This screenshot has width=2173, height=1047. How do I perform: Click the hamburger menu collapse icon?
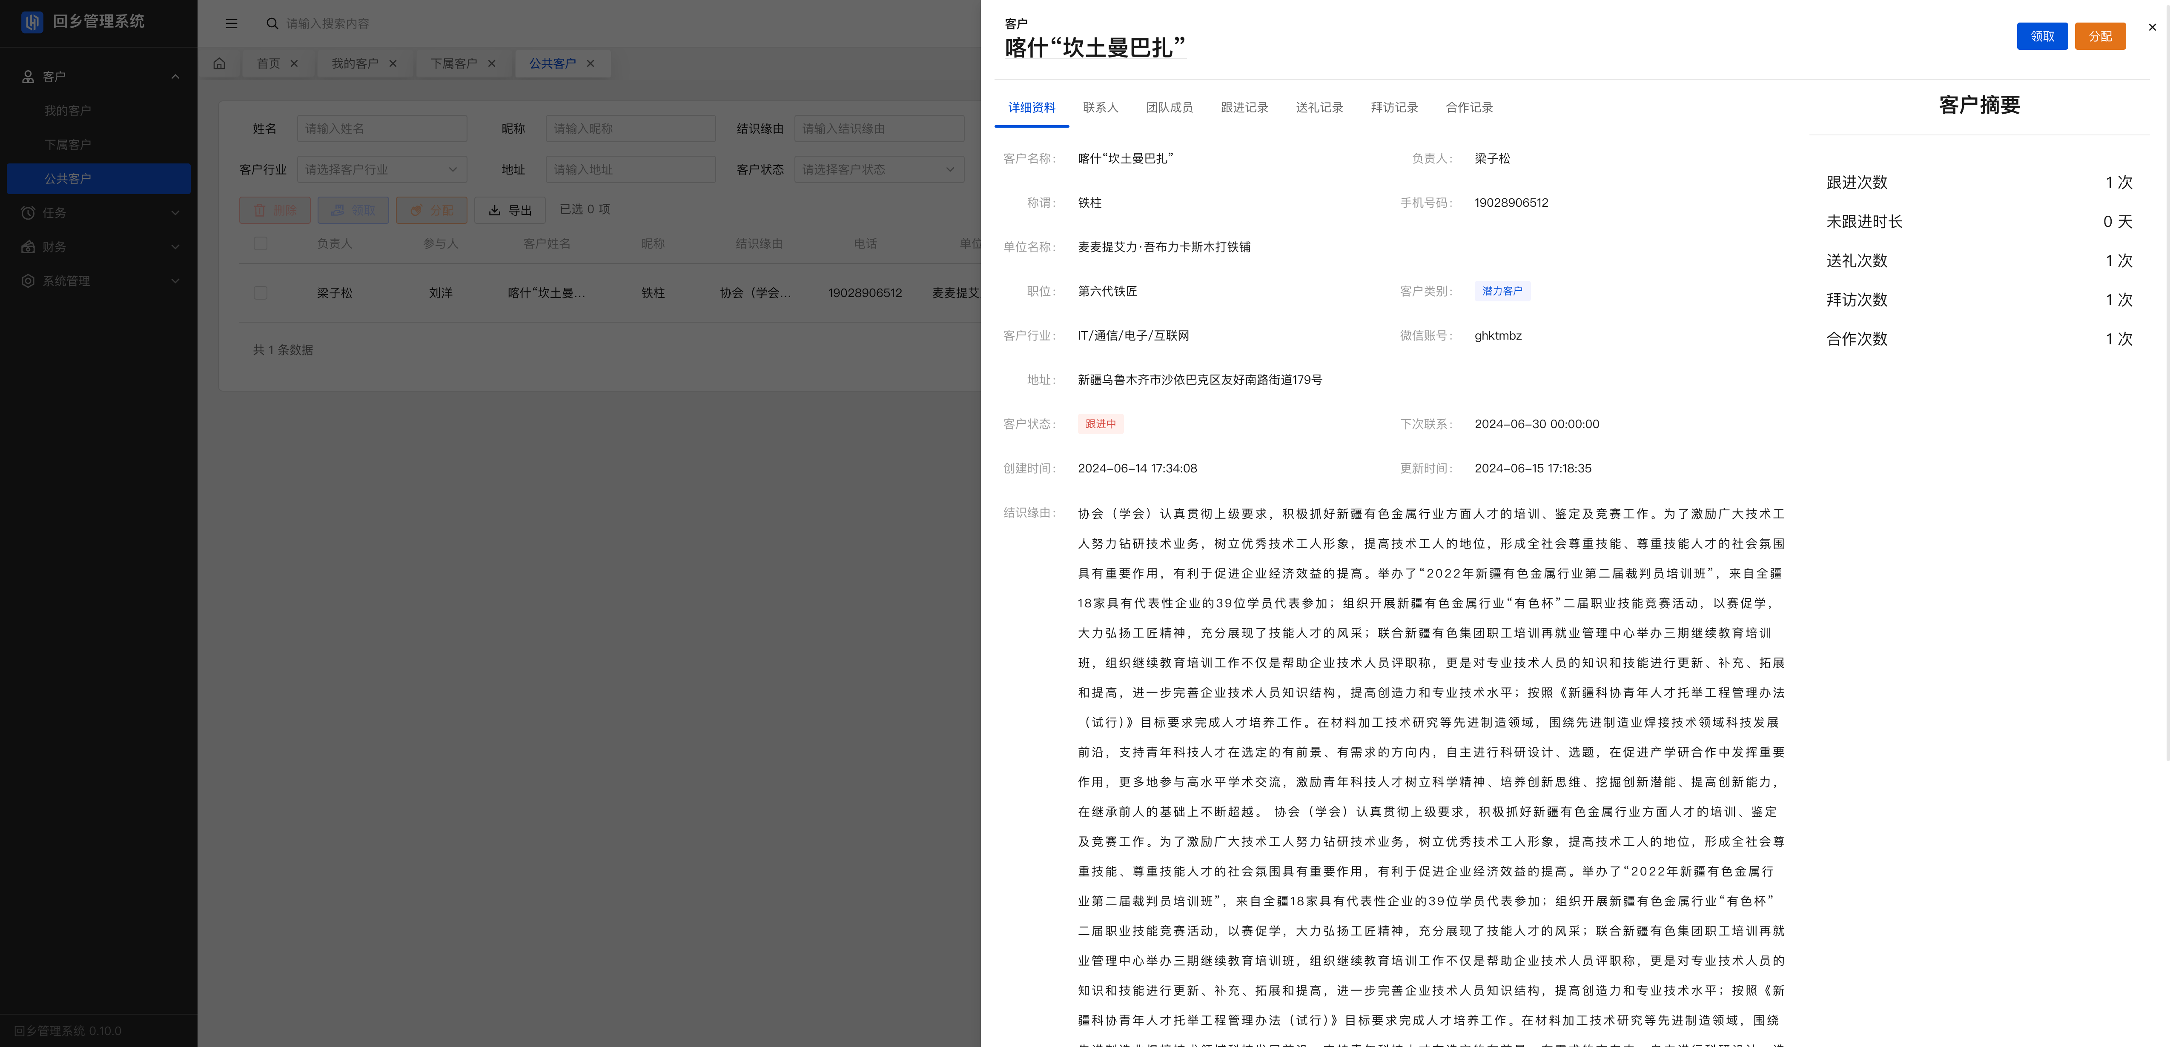tap(231, 23)
